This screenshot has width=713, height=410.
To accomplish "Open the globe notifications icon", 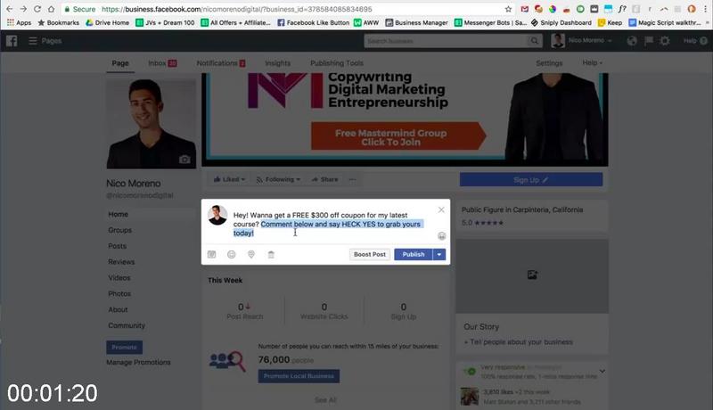I will [632, 41].
